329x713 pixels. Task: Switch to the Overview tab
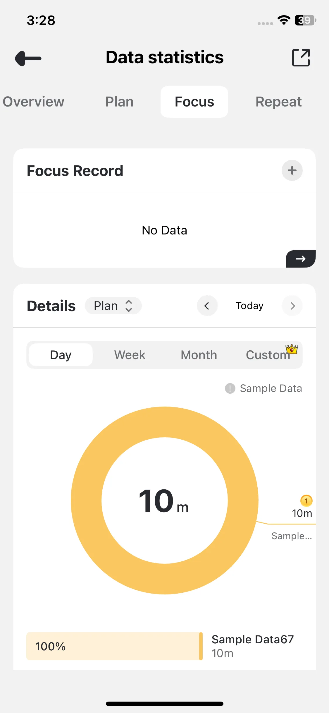[33, 102]
